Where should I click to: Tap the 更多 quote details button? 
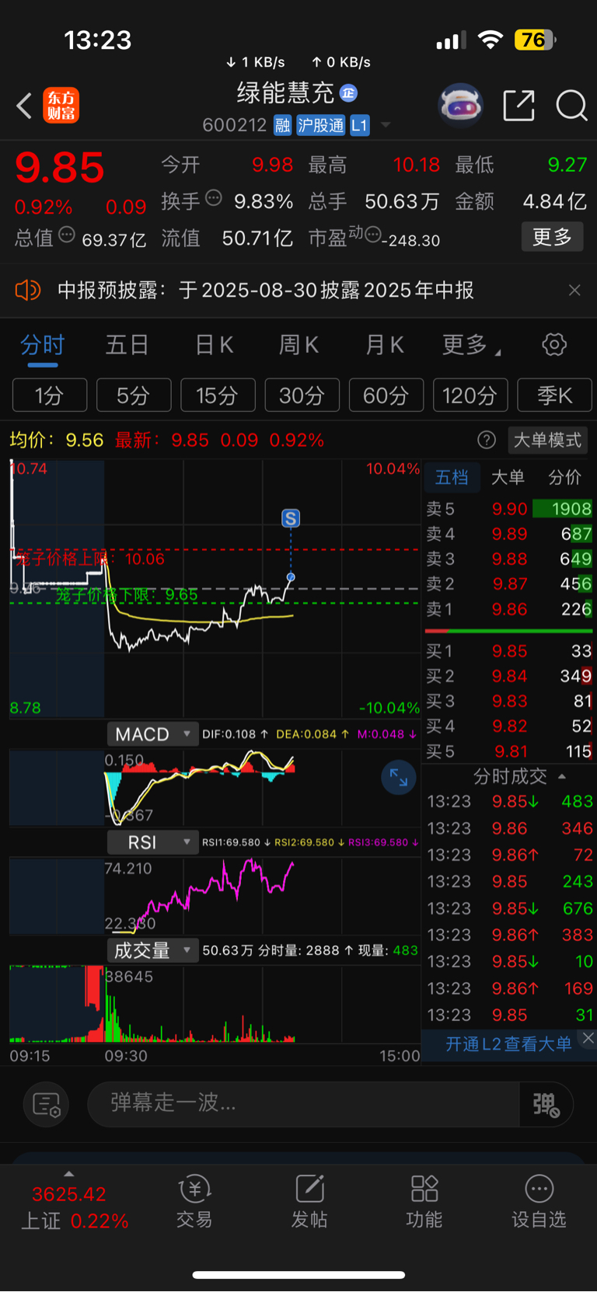(x=552, y=237)
